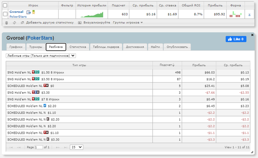Click the Gvoroal player name link
The image size is (258, 158).
click(x=16, y=12)
